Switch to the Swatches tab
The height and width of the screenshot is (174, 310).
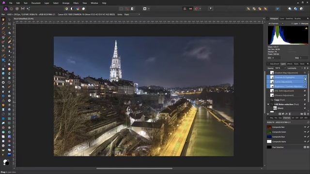pos(289,18)
